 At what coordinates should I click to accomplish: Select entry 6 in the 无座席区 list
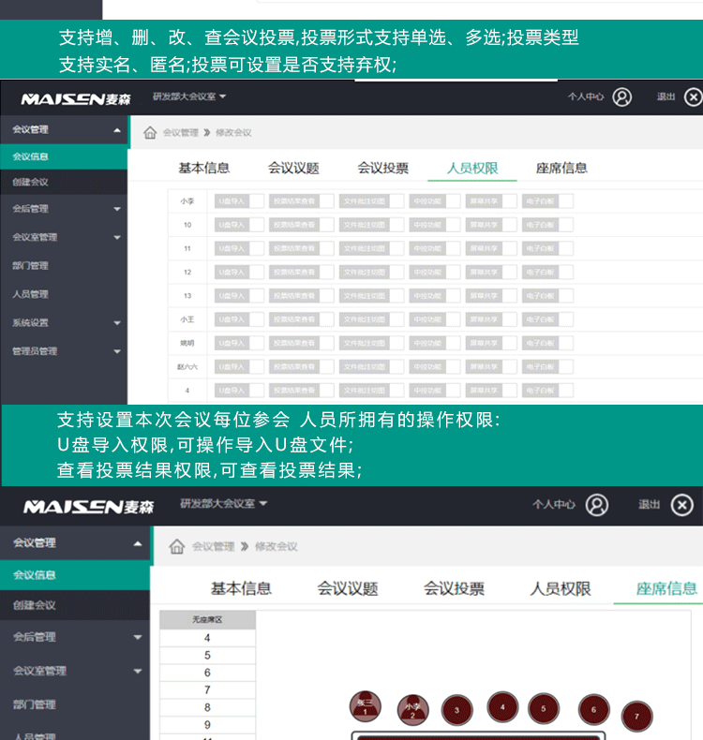tap(207, 673)
